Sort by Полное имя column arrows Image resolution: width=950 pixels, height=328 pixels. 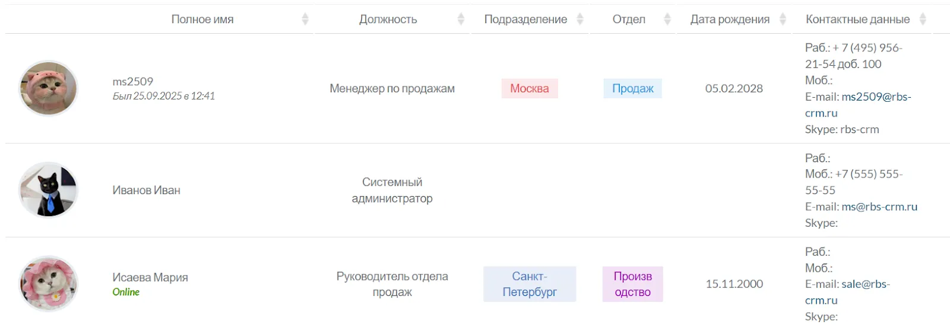pyautogui.click(x=305, y=20)
